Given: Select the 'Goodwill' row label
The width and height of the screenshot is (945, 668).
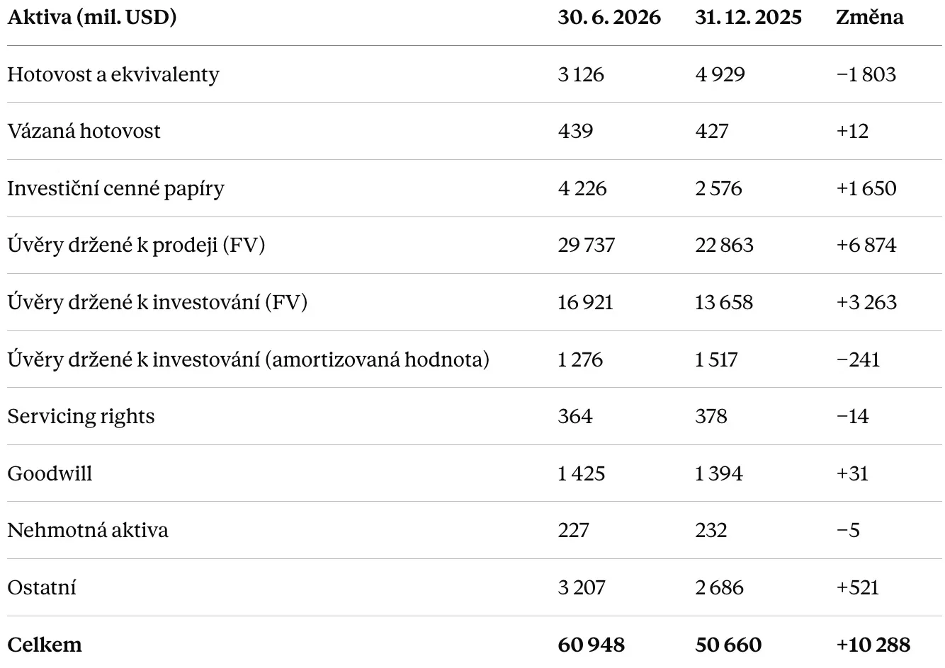Looking at the screenshot, I should pyautogui.click(x=50, y=473).
